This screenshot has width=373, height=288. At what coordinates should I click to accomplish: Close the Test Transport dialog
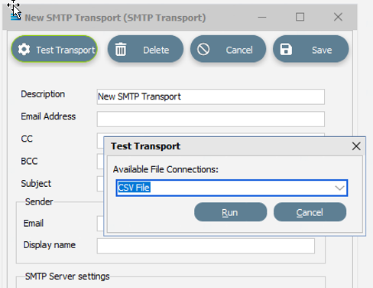[356, 146]
